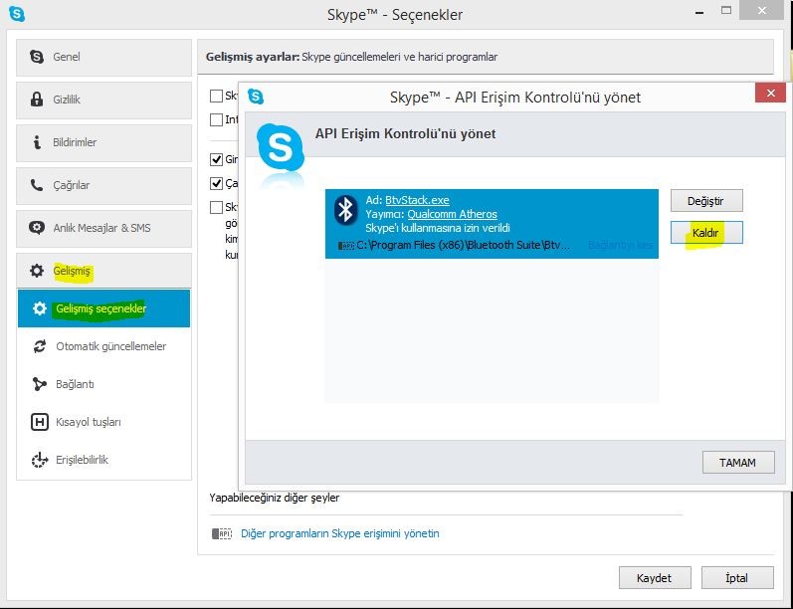This screenshot has width=793, height=609.
Task: Select Gelişmiş seçenekler in sidebar
Action: click(103, 308)
